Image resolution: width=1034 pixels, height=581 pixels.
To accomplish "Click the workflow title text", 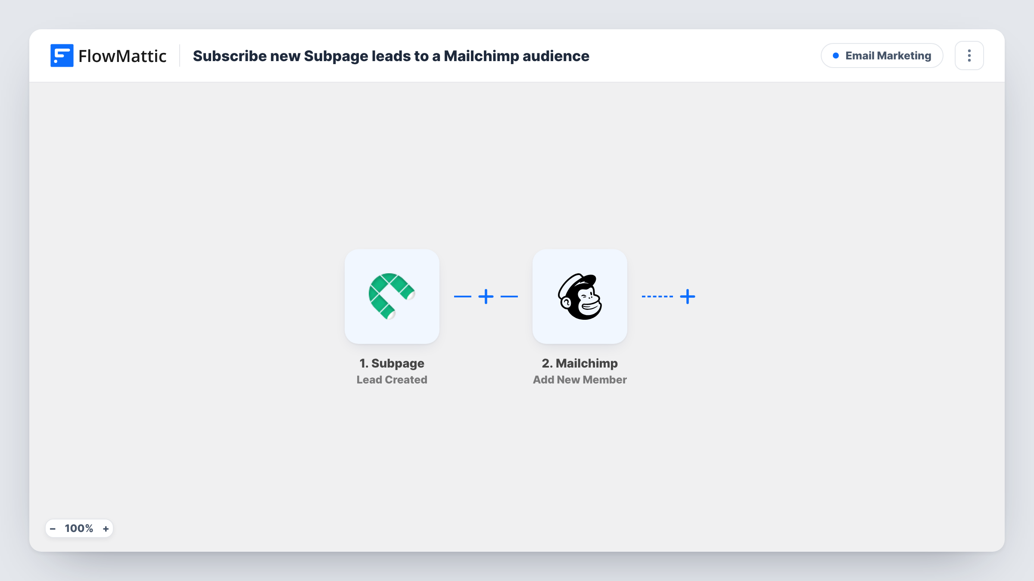I will pyautogui.click(x=391, y=56).
